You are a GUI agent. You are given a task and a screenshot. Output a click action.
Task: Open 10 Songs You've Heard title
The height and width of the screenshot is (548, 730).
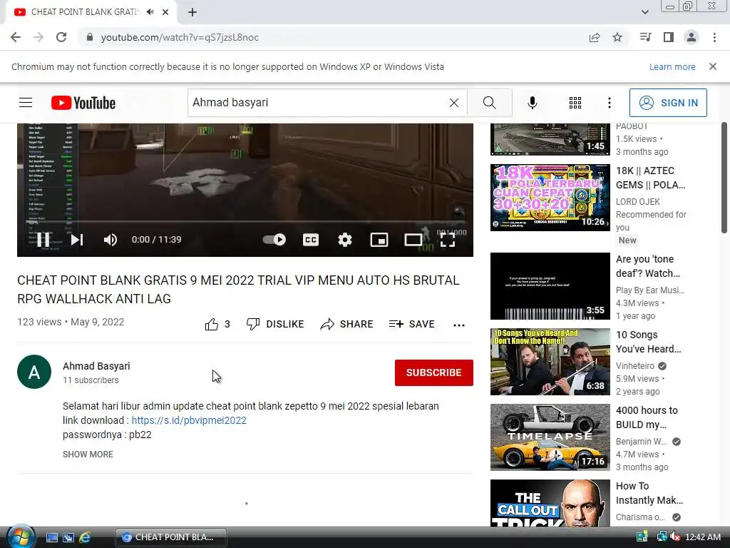click(649, 342)
